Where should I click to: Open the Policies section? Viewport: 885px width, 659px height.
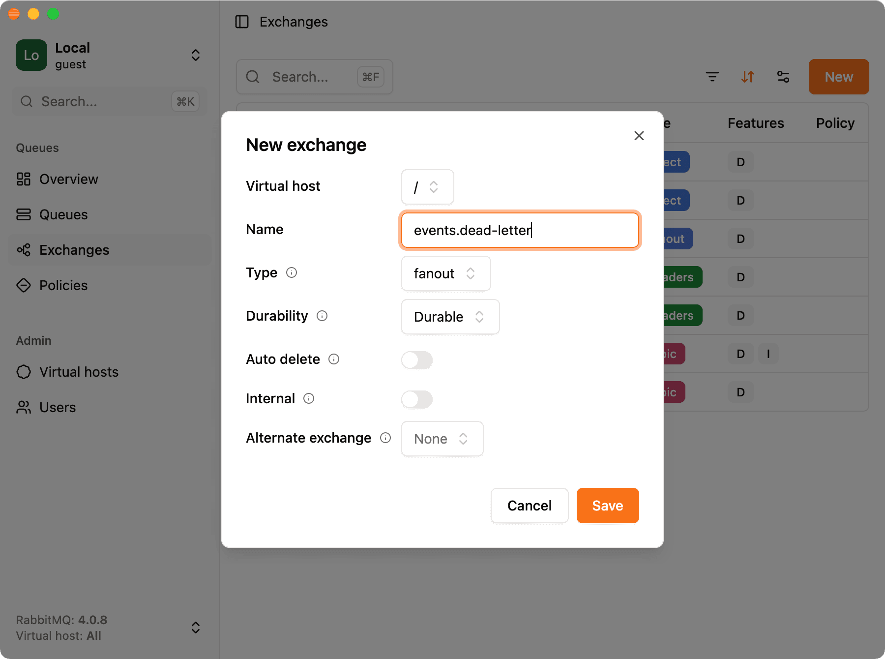tap(63, 285)
